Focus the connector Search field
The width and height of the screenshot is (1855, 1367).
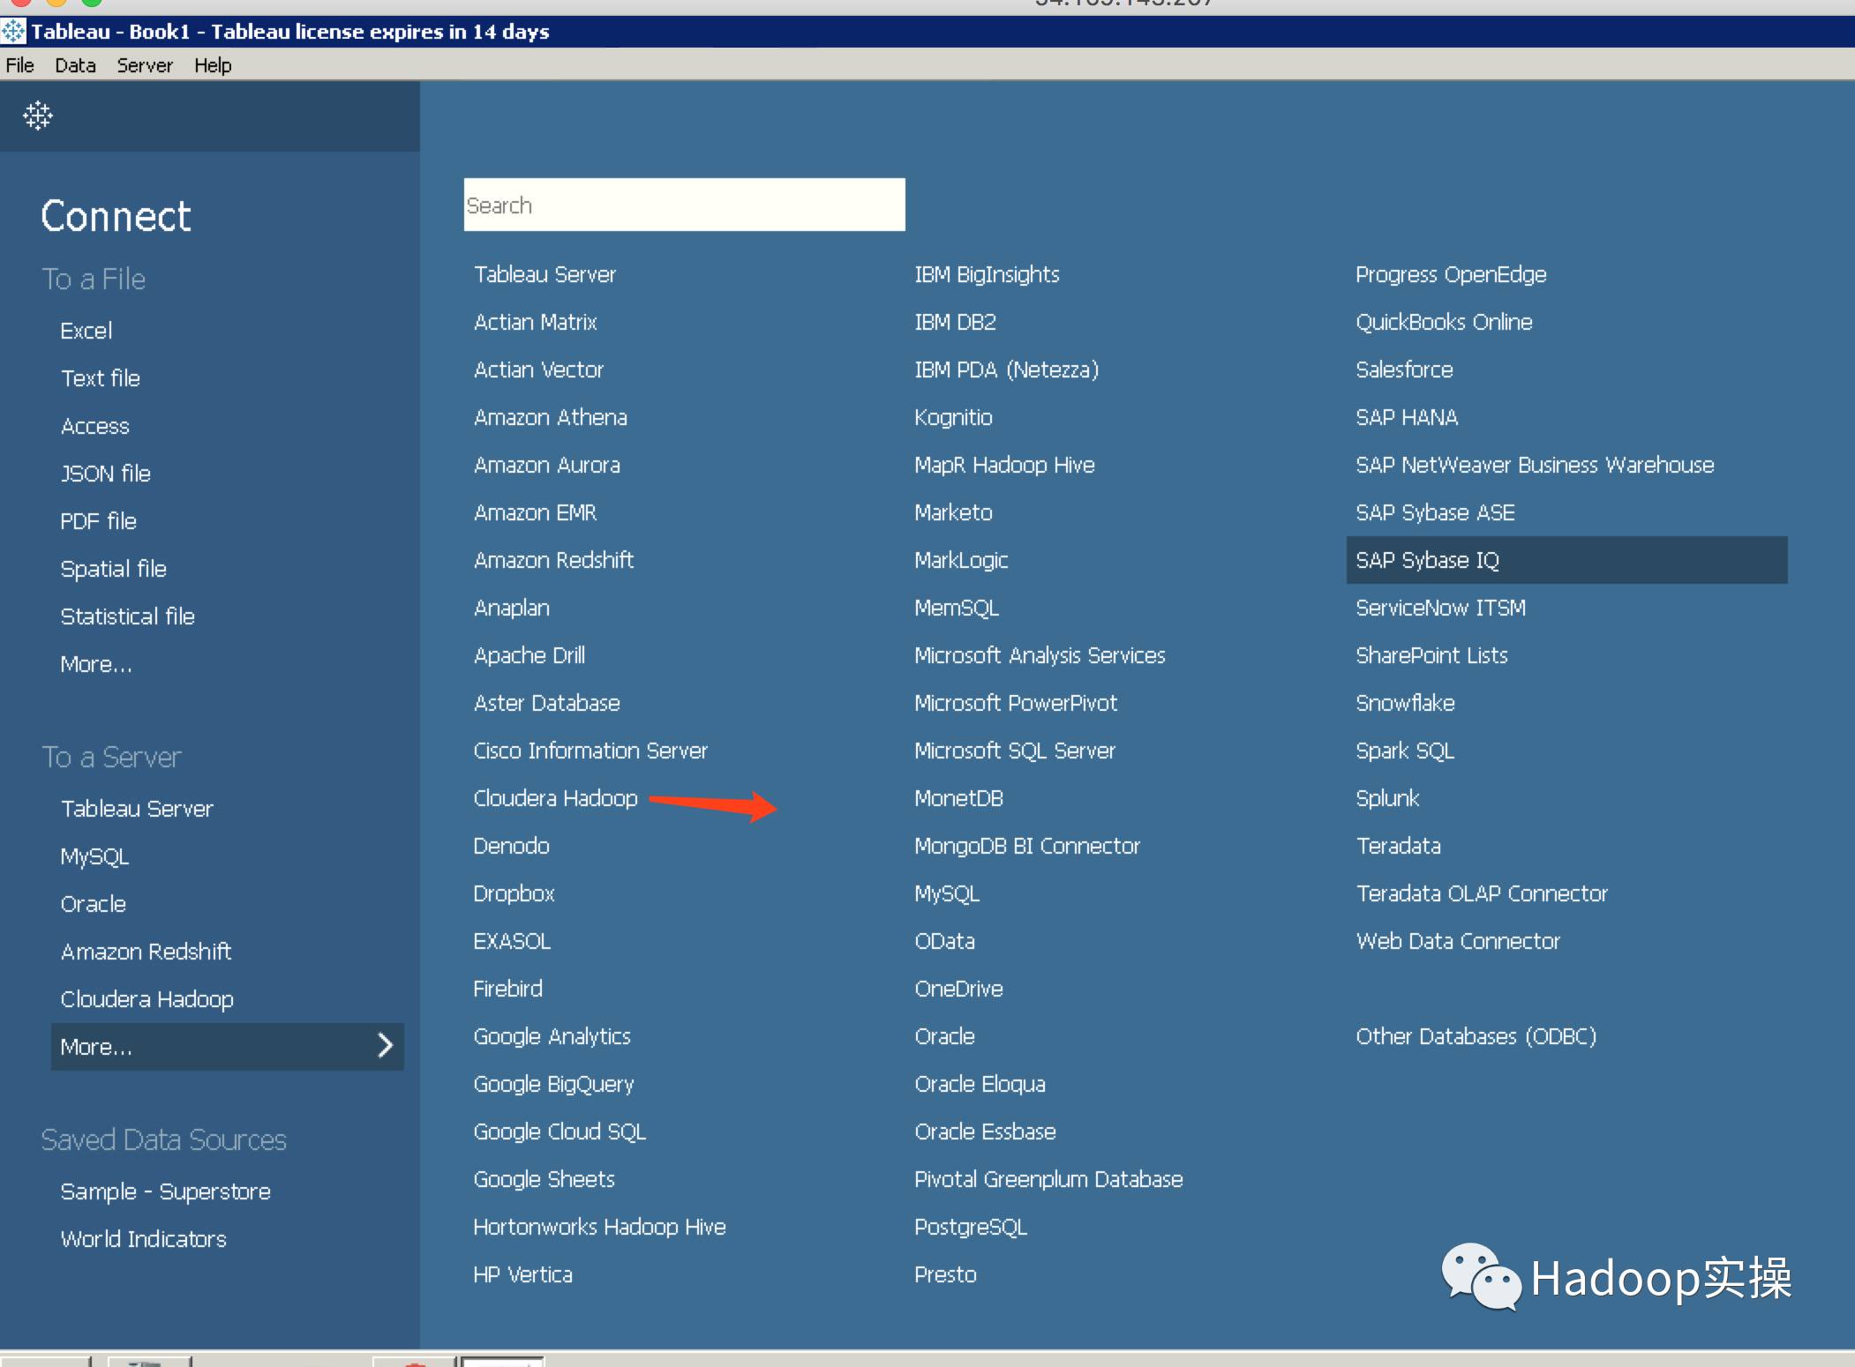(684, 205)
